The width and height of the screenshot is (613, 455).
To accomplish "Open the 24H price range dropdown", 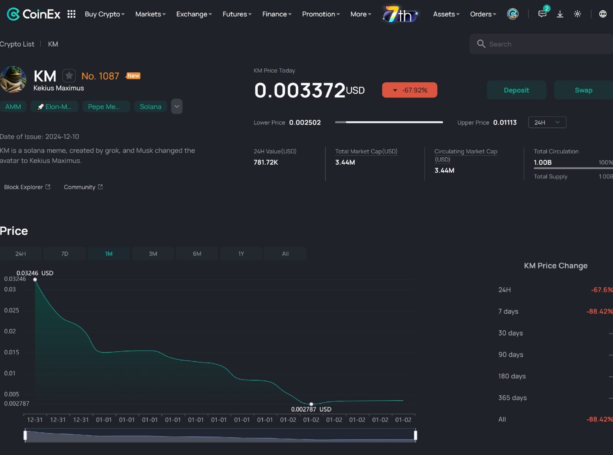I will [547, 122].
